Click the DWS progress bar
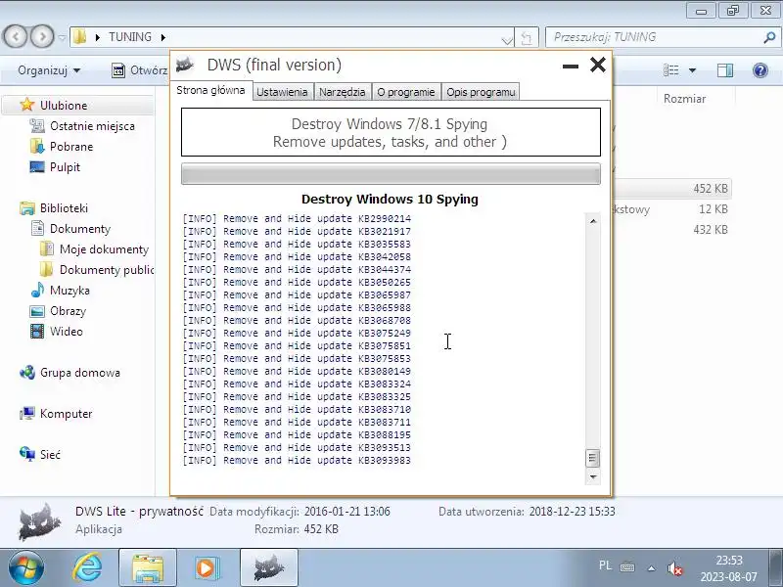Screen dimensions: 783x587 [391, 174]
